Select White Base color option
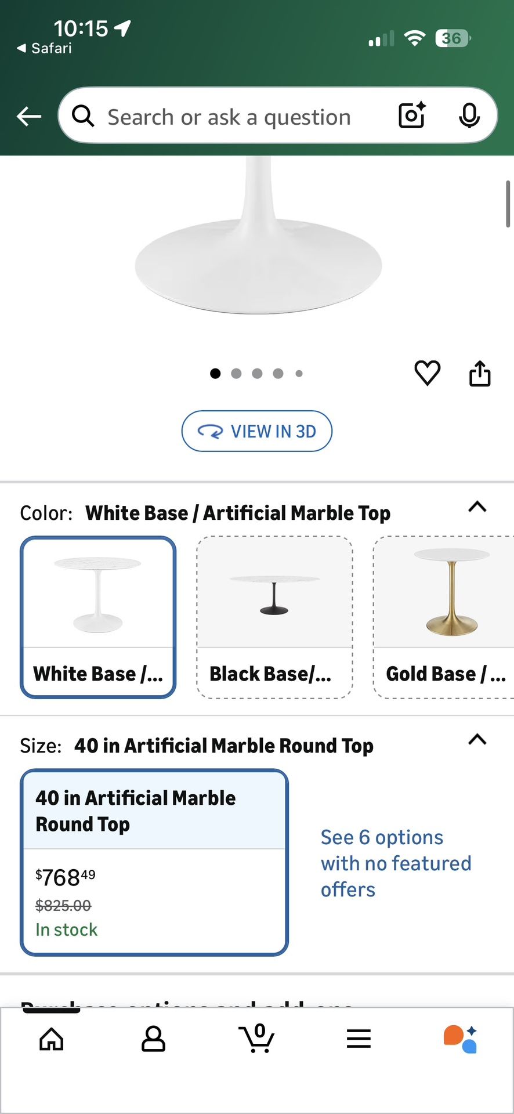Viewport: 514px width, 1114px height. [98, 617]
